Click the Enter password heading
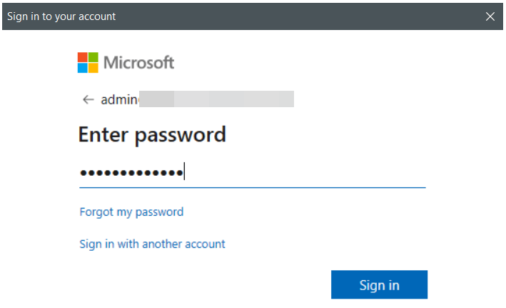Viewport: 506px width, 308px height. pyautogui.click(x=151, y=134)
